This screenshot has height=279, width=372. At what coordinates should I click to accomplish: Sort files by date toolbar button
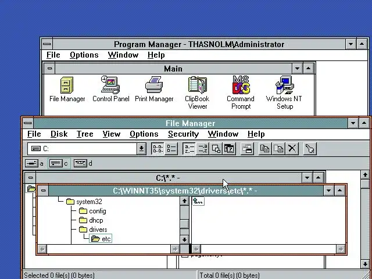pos(229,149)
